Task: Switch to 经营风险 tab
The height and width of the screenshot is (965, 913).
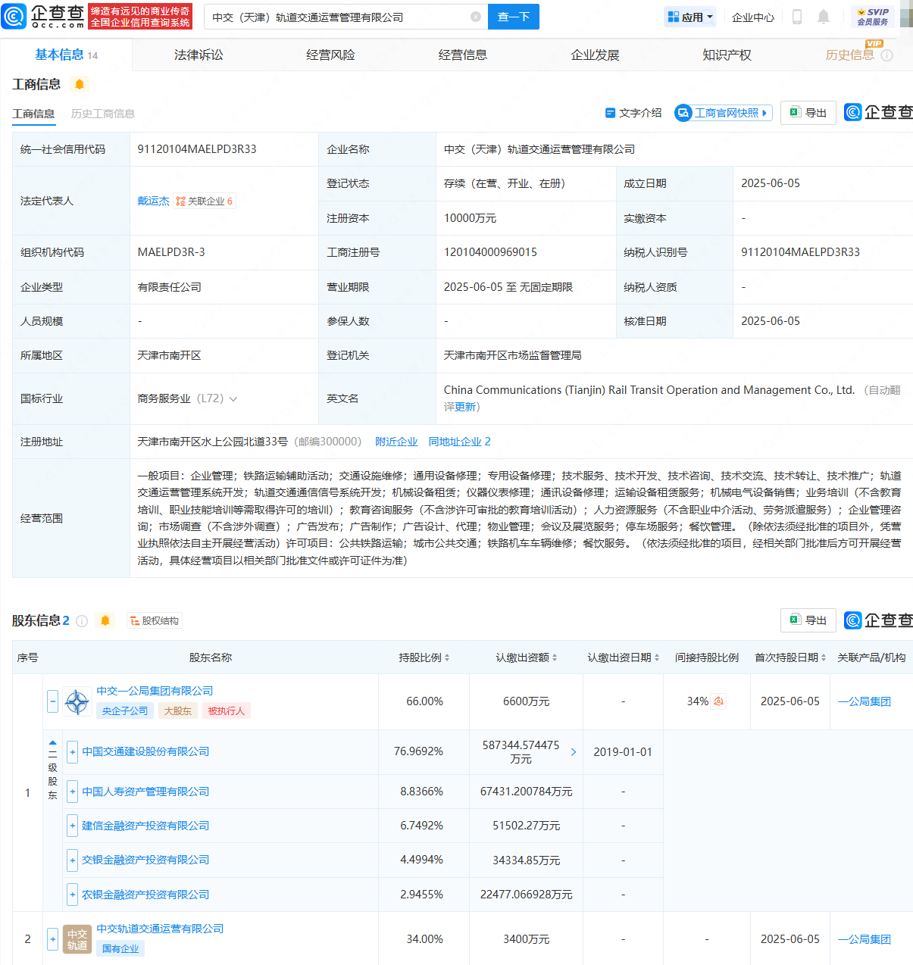Action: pos(330,55)
